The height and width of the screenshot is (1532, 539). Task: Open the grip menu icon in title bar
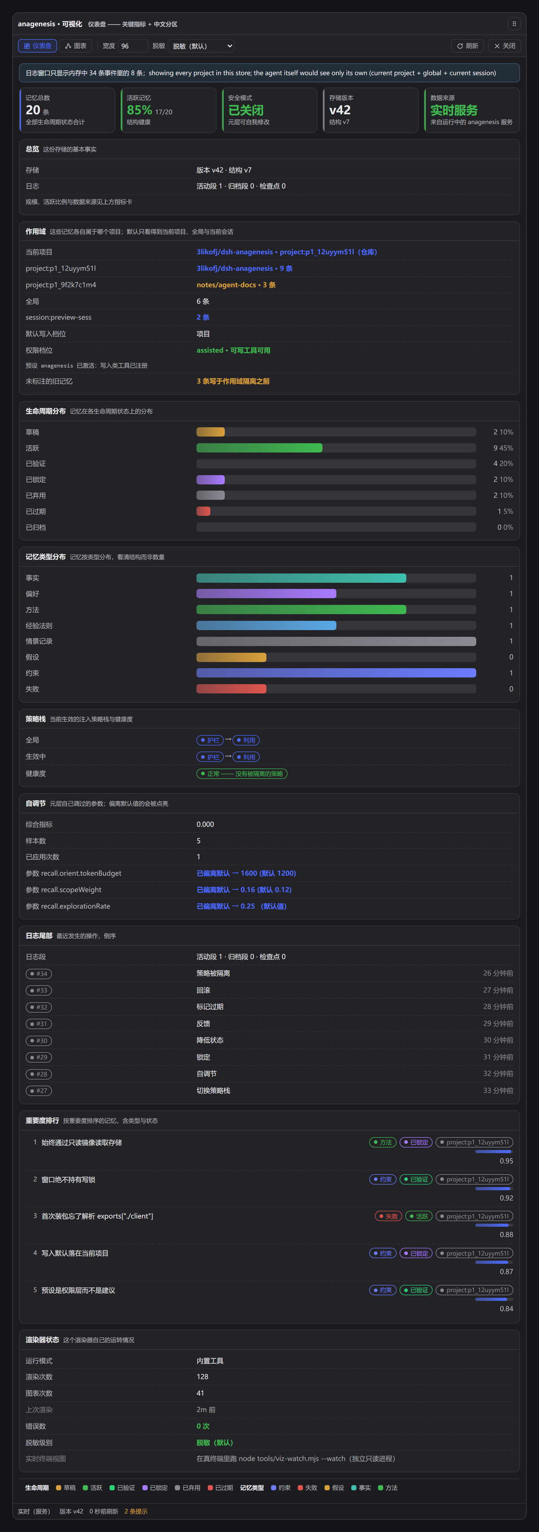coord(514,24)
